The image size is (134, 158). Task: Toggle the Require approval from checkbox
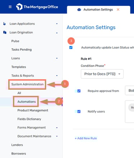coord(79,91)
